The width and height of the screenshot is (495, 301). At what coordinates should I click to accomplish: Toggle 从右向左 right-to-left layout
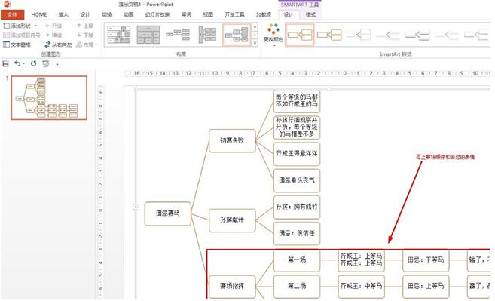pos(59,45)
